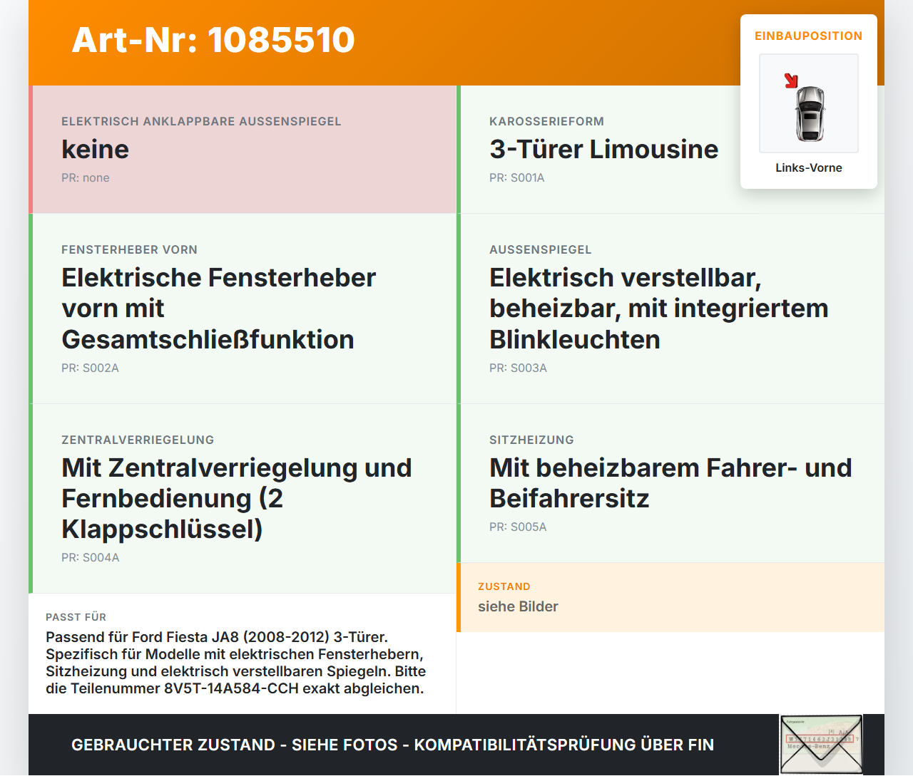Click the PASST FÜR label
Screen dimensions: 913x776
(x=76, y=617)
